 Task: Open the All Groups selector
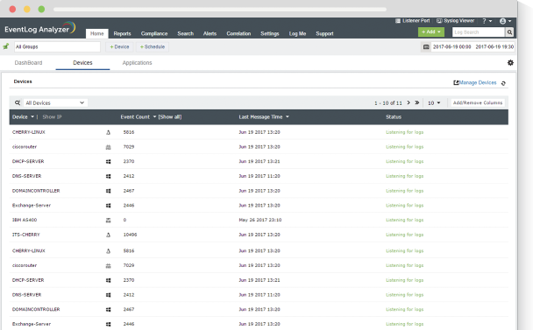(57, 47)
